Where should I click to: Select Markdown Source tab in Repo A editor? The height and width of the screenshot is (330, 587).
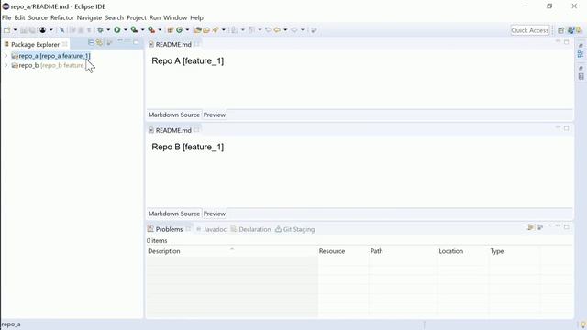click(x=174, y=115)
